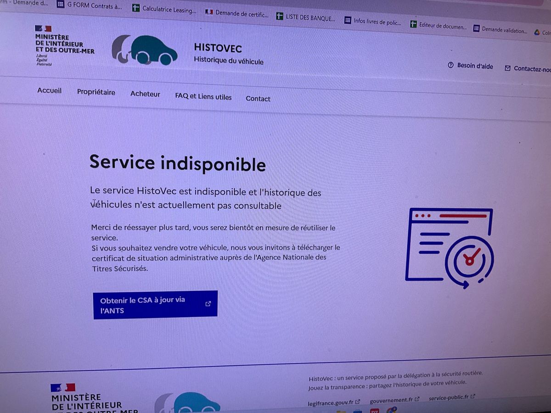Image resolution: width=551 pixels, height=413 pixels.
Task: Click the LISTE DES BANQUE green icon
Action: coord(280,16)
